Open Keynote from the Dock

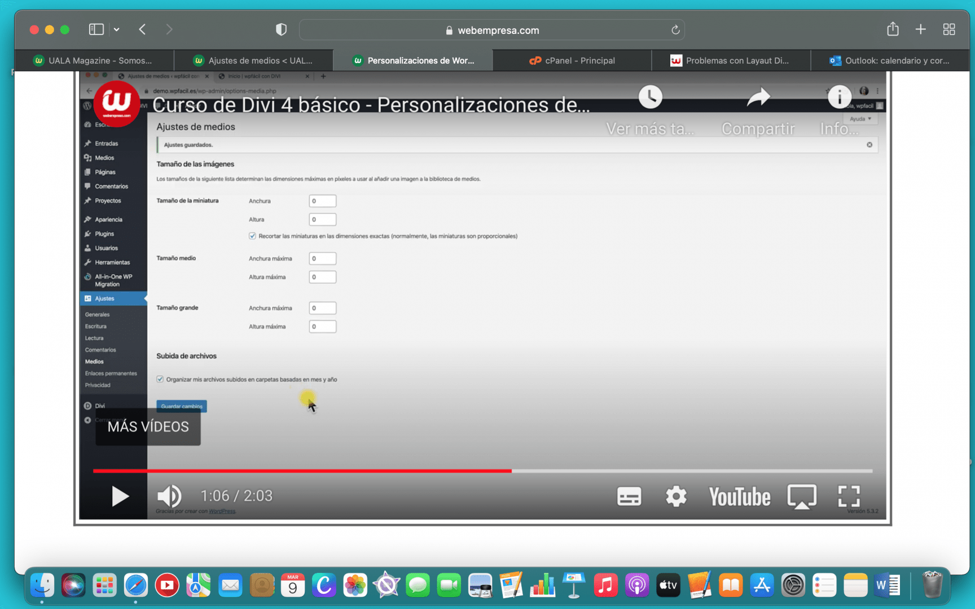[574, 585]
